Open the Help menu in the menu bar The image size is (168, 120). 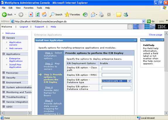(x=47, y=8)
